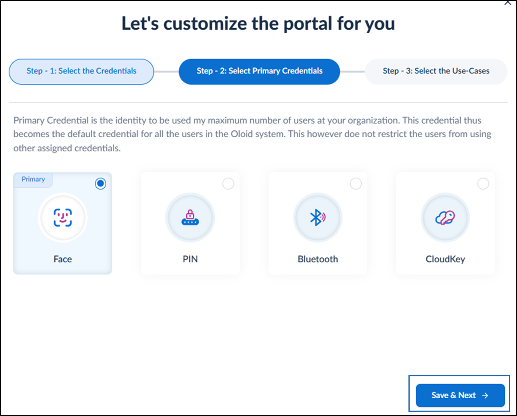Close the customize portal dialog

click(x=508, y=2)
